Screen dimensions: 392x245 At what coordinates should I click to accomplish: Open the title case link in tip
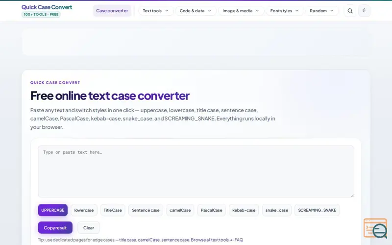pyautogui.click(x=127, y=240)
